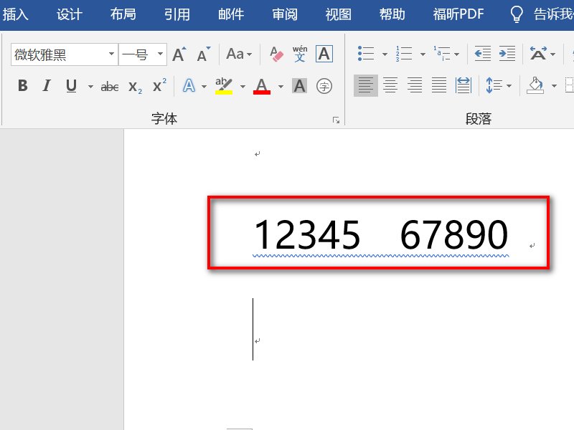This screenshot has height=430, width=574.
Task: Toggle italic formatting
Action: point(47,86)
